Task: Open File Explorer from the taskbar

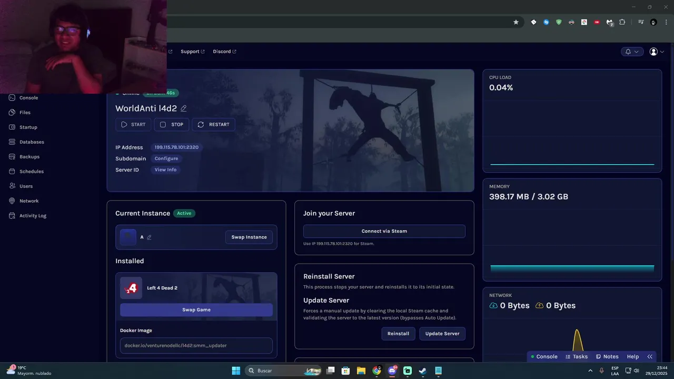Action: pyautogui.click(x=361, y=371)
